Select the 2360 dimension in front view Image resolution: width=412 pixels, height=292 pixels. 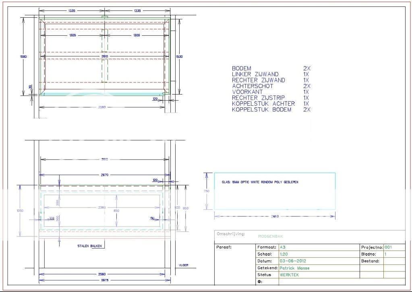click(102, 207)
